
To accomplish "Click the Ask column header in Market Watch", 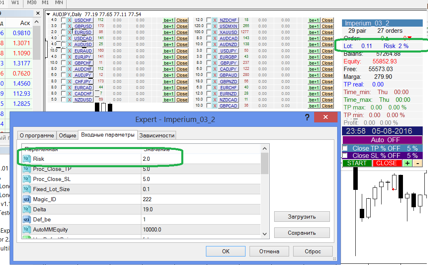I will click(x=25, y=23).
